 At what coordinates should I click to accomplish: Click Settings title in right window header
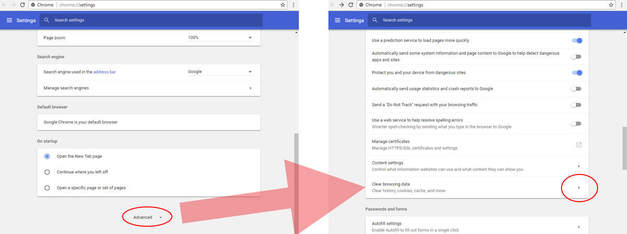(354, 20)
